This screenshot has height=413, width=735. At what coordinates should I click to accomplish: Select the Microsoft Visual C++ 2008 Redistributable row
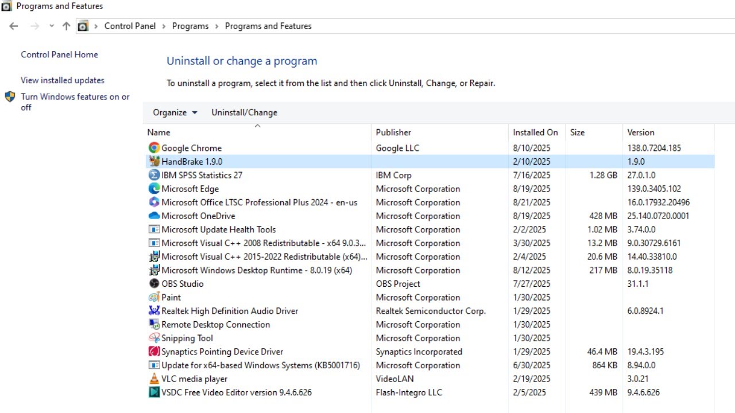coord(430,243)
